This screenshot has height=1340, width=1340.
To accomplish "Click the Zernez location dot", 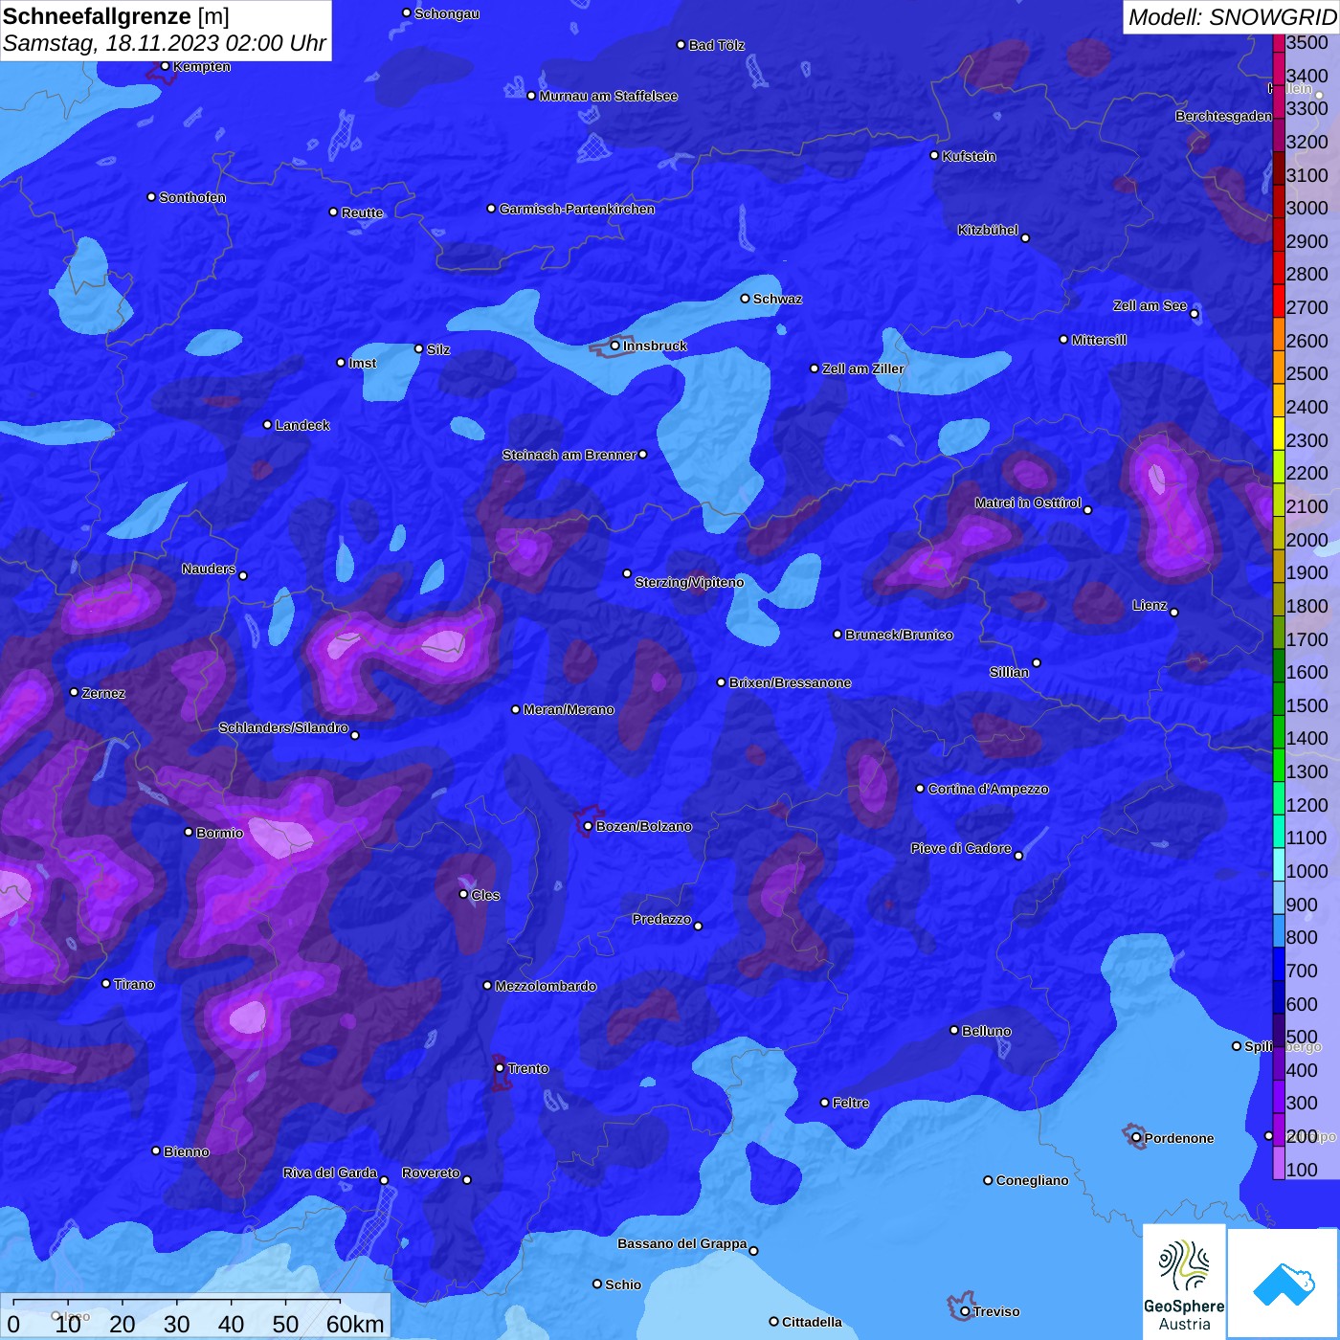I will [x=75, y=692].
